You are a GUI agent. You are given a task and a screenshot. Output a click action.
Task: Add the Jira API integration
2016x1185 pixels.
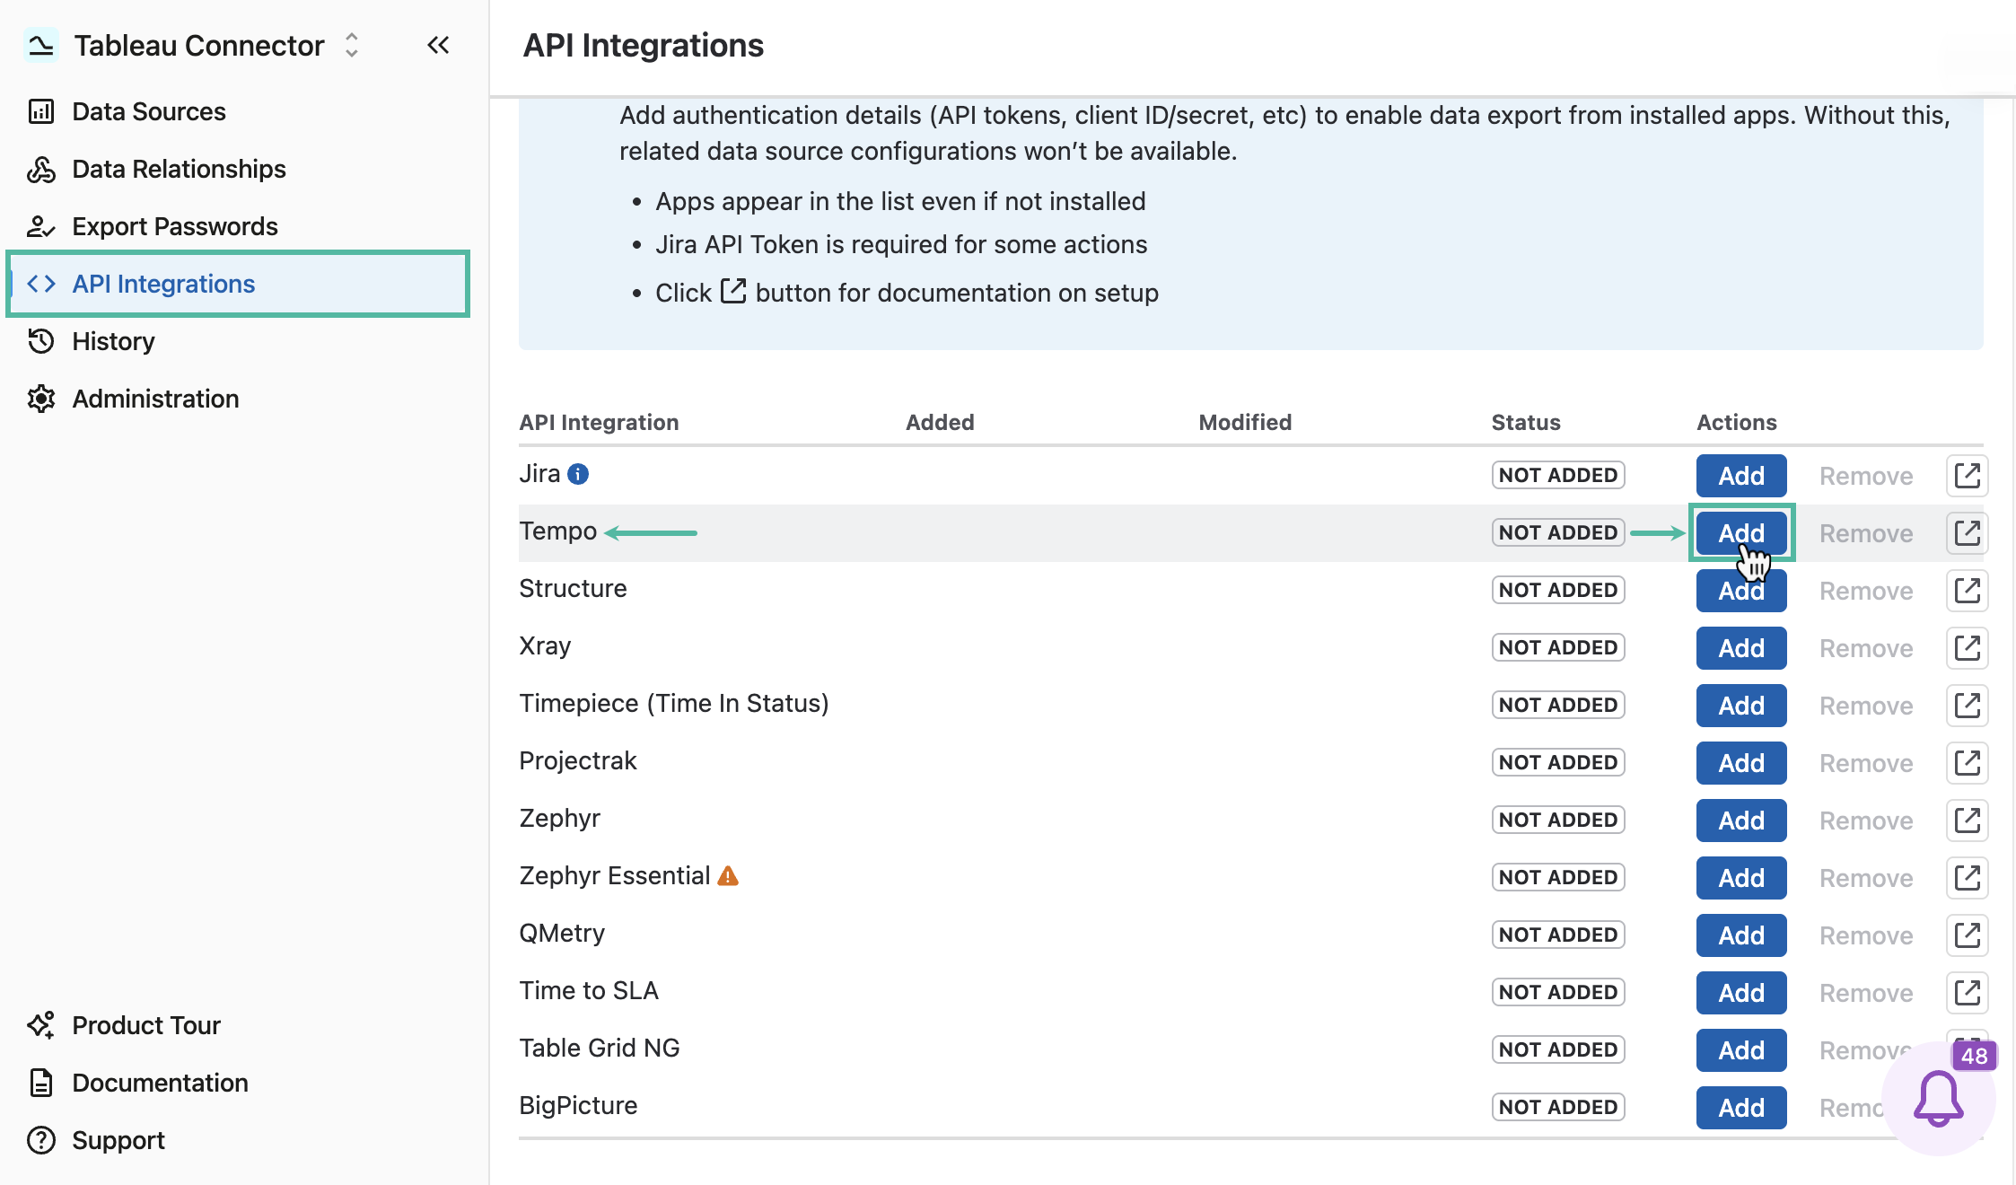1741,476
